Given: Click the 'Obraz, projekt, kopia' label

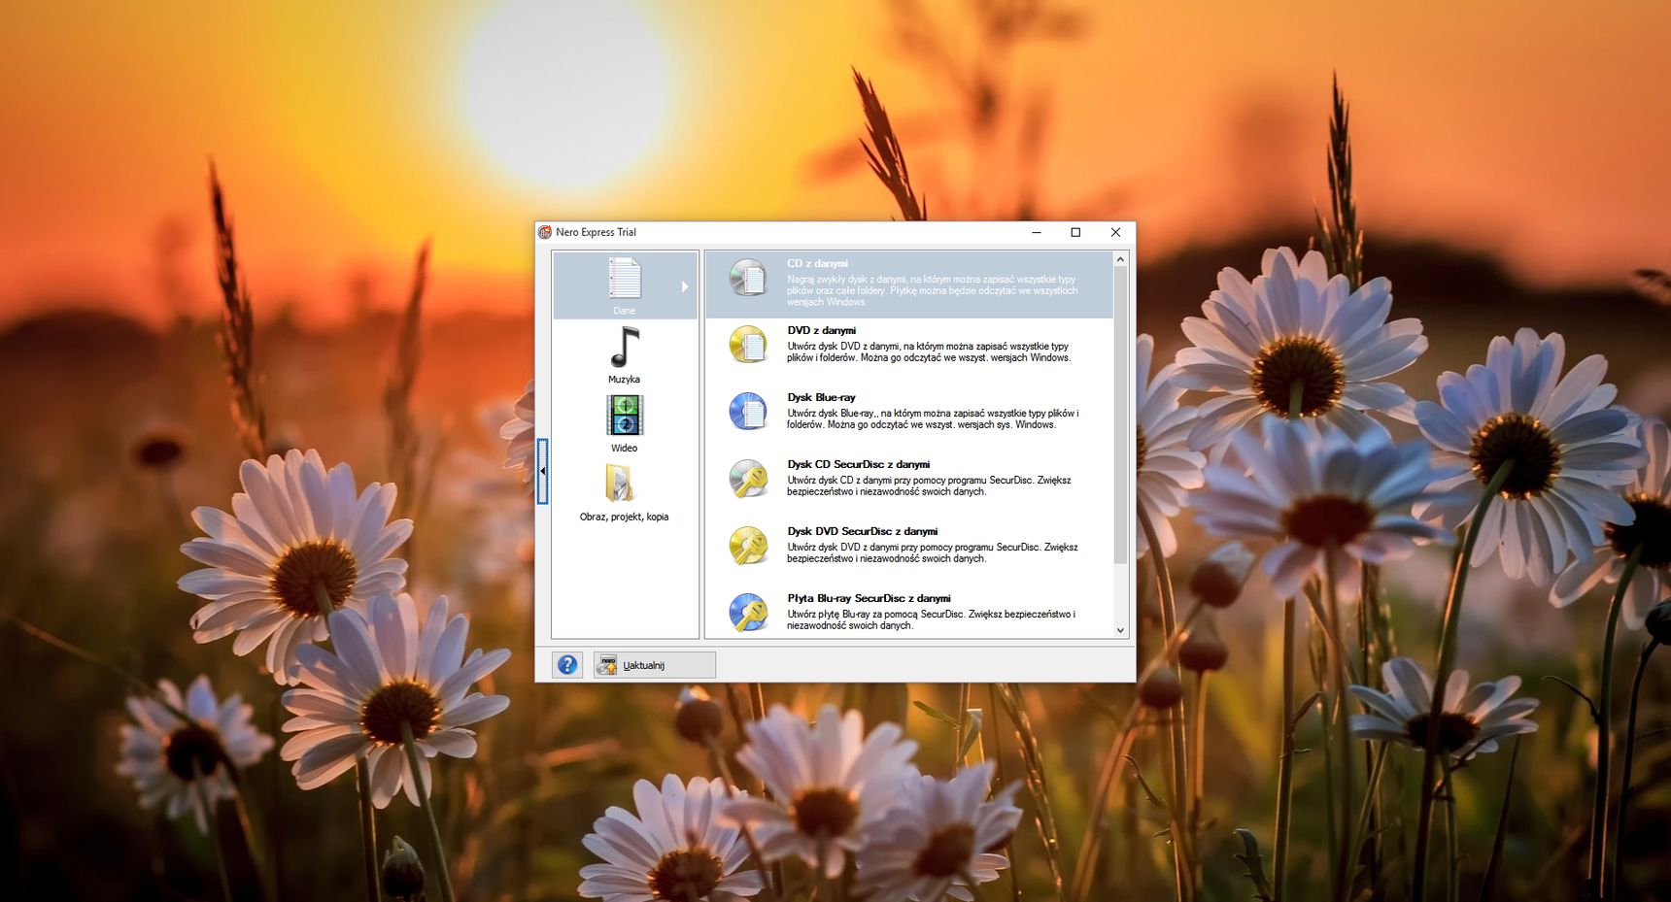Looking at the screenshot, I should click(624, 517).
